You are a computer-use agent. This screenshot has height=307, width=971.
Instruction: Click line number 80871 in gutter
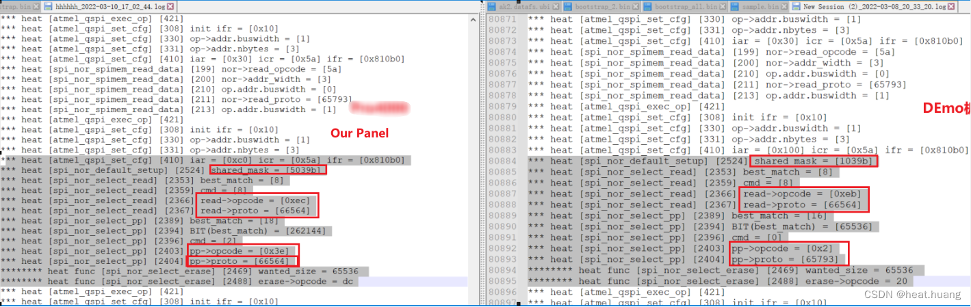502,18
